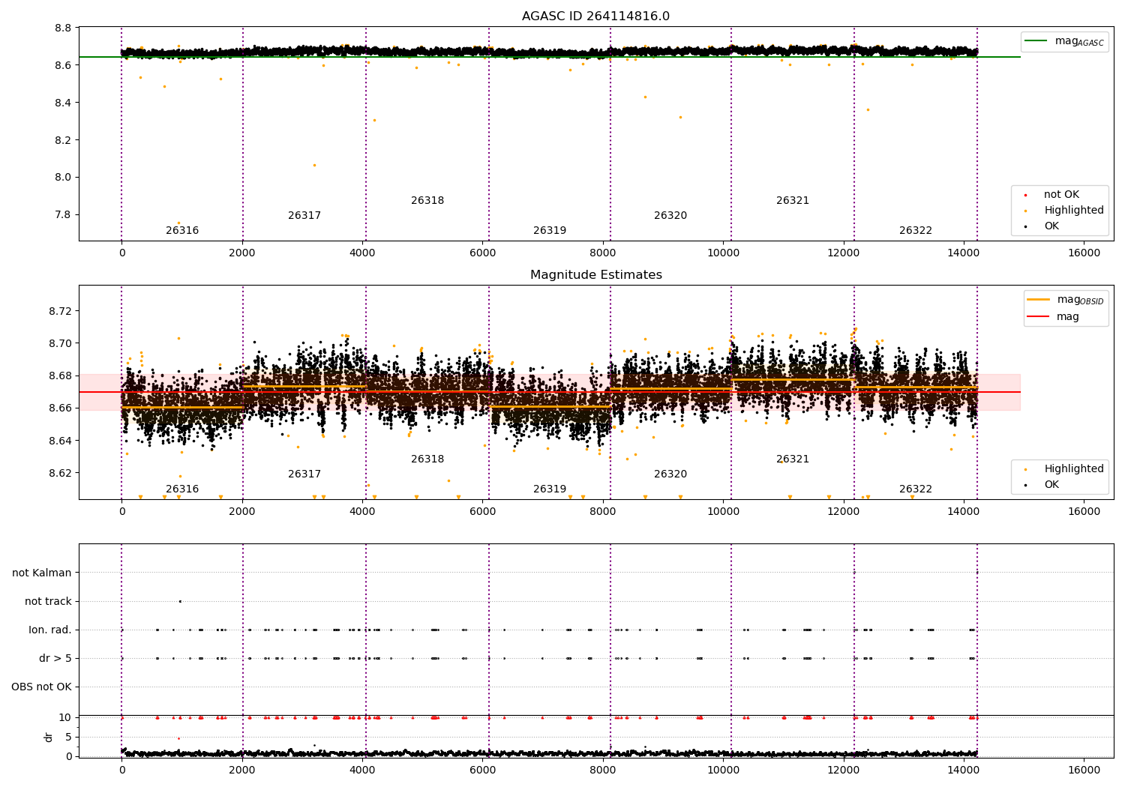Click label 26320 in the Magnitude Estimates plot
Image resolution: width=1125 pixels, height=787 pixels.
click(670, 474)
